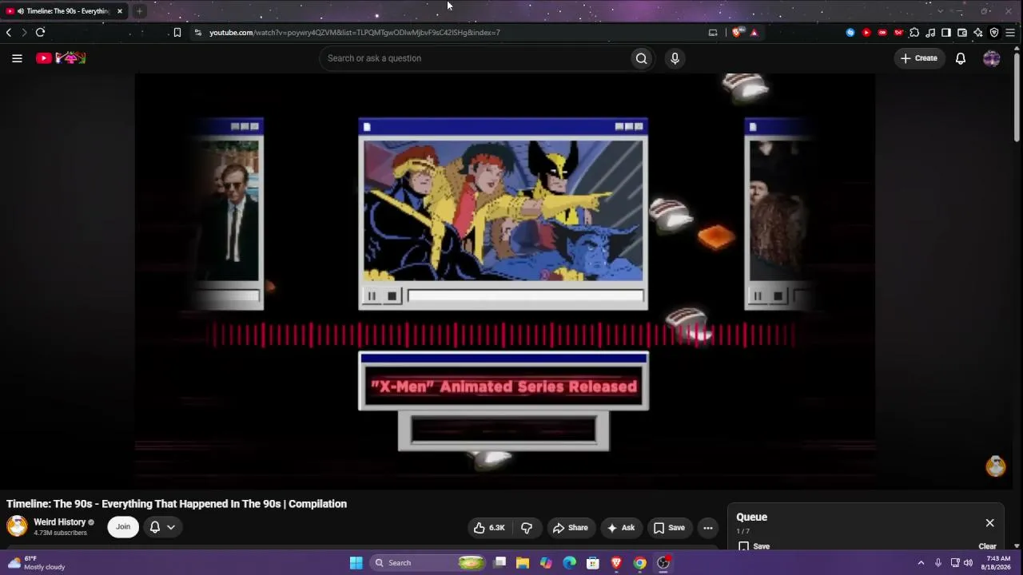Open Brave Wallet icon
The image size is (1023, 575).
[x=962, y=33]
